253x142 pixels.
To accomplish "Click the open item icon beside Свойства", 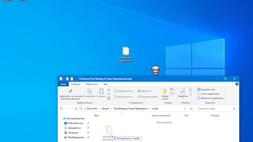I will [191, 90].
